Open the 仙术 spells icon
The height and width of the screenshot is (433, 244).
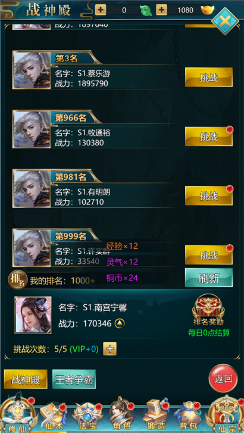[54, 417]
